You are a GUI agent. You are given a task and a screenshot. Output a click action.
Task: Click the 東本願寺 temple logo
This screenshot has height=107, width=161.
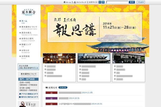click(28, 12)
